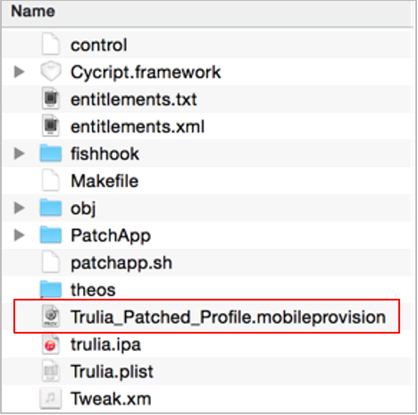Click the trulia.ipa iTunes icon

(x=51, y=344)
